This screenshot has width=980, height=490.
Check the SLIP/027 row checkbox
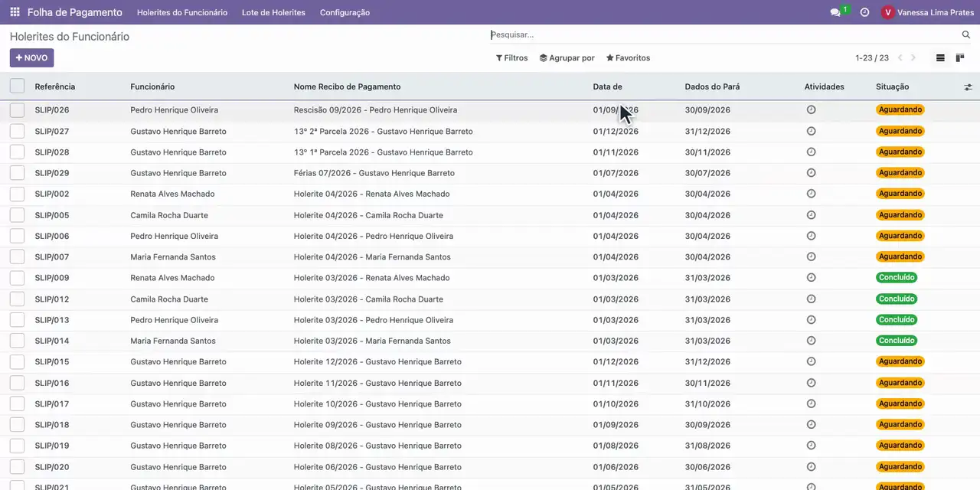coord(17,131)
